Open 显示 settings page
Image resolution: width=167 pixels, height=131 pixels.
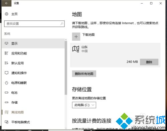click(x=33, y=43)
